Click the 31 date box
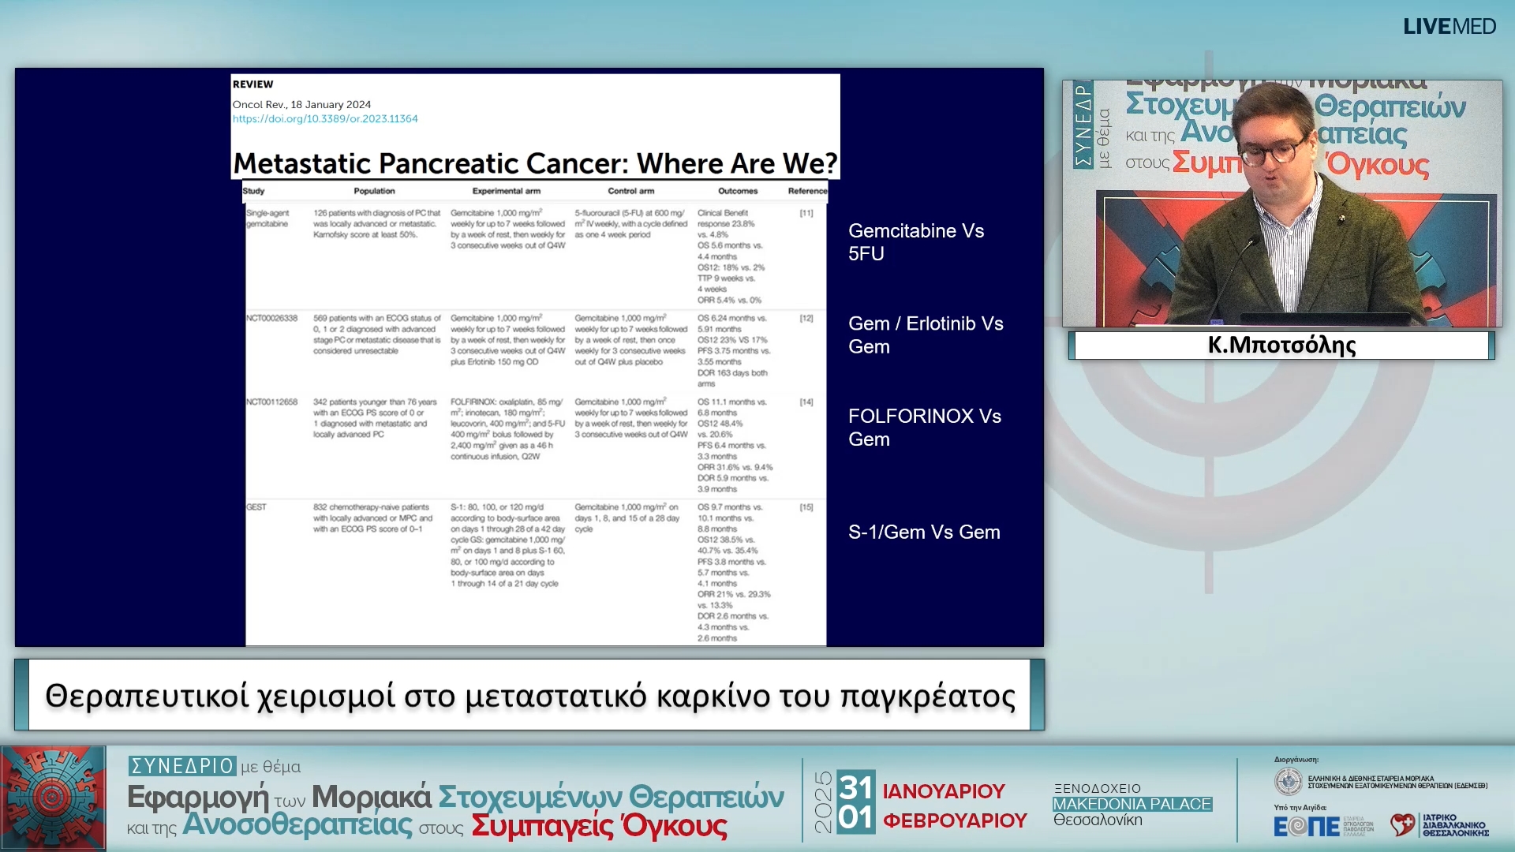The image size is (1515, 852). point(855,787)
